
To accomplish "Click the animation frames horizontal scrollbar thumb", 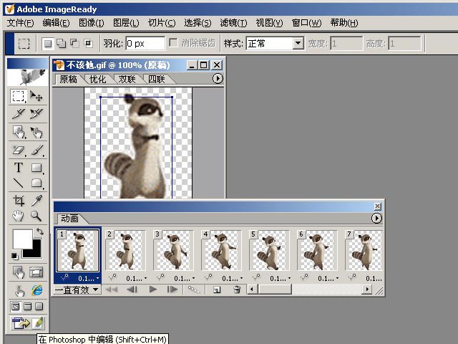I will point(275,290).
